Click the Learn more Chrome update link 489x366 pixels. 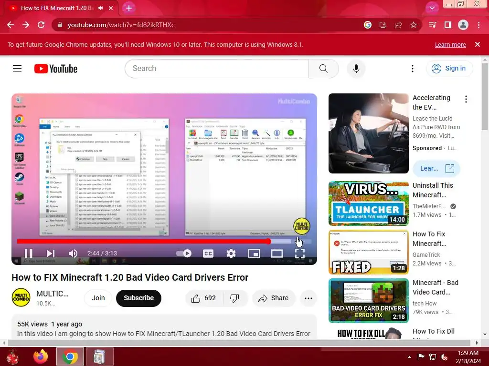[x=450, y=45]
